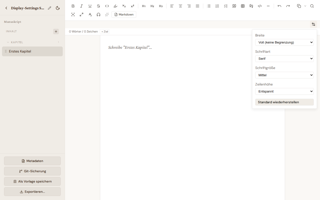The height and width of the screenshot is (200, 320).
Task: Apply strikethrough formatting
Action: [98, 6]
